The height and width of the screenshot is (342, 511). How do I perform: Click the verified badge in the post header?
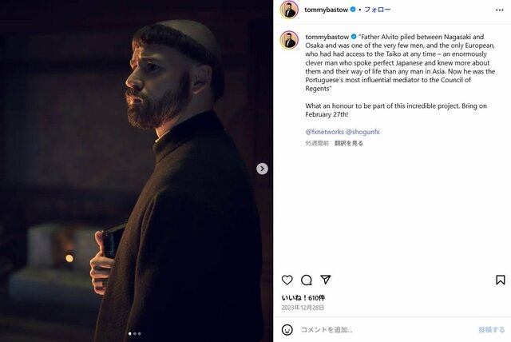click(355, 10)
